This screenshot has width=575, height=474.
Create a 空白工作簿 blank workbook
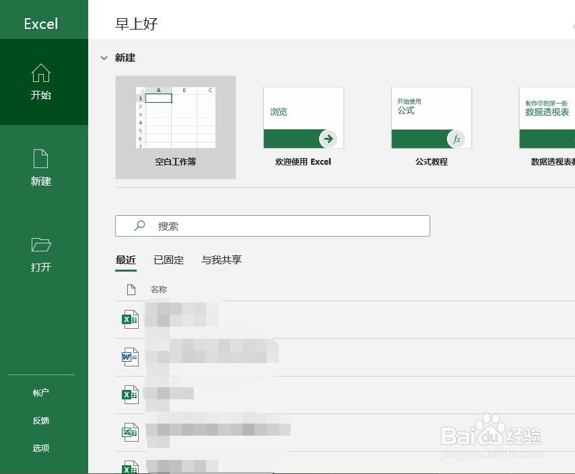coord(176,127)
